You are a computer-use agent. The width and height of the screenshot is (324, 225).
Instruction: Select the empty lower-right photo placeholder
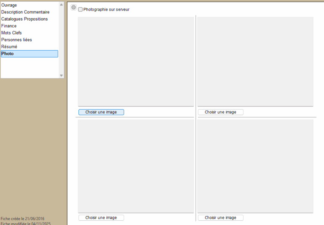click(255, 166)
